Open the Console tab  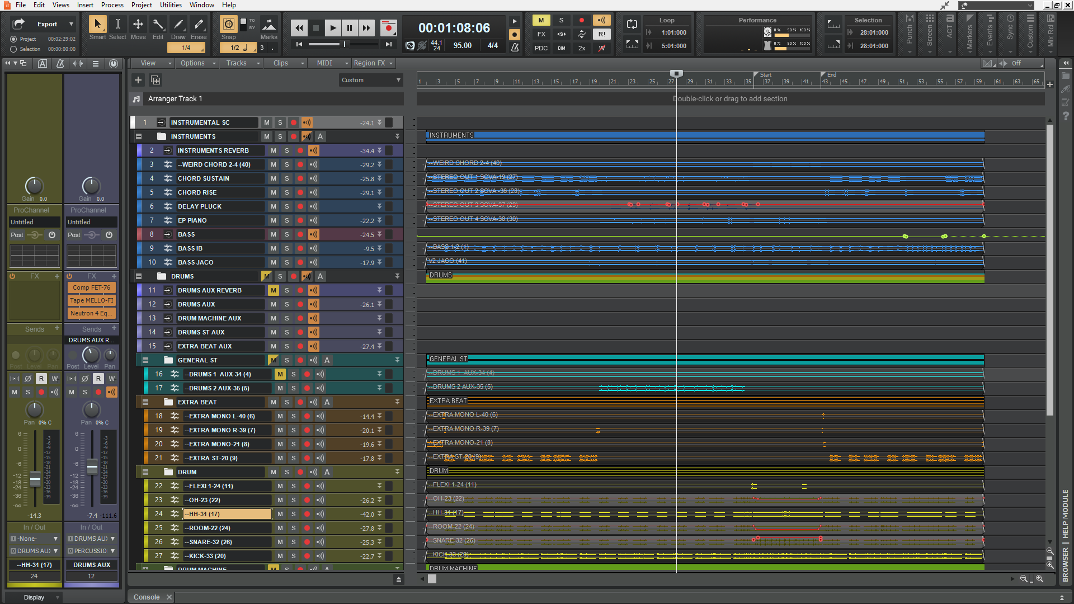click(147, 597)
